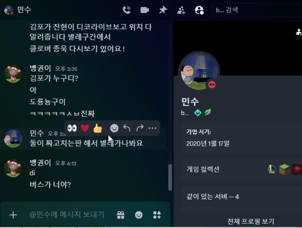The image size is (302, 228).
Task: Reply to 민수's message
Action: [127, 128]
